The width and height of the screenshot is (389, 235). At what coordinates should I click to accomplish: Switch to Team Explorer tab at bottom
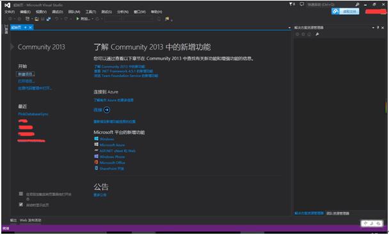pyautogui.click(x=338, y=213)
